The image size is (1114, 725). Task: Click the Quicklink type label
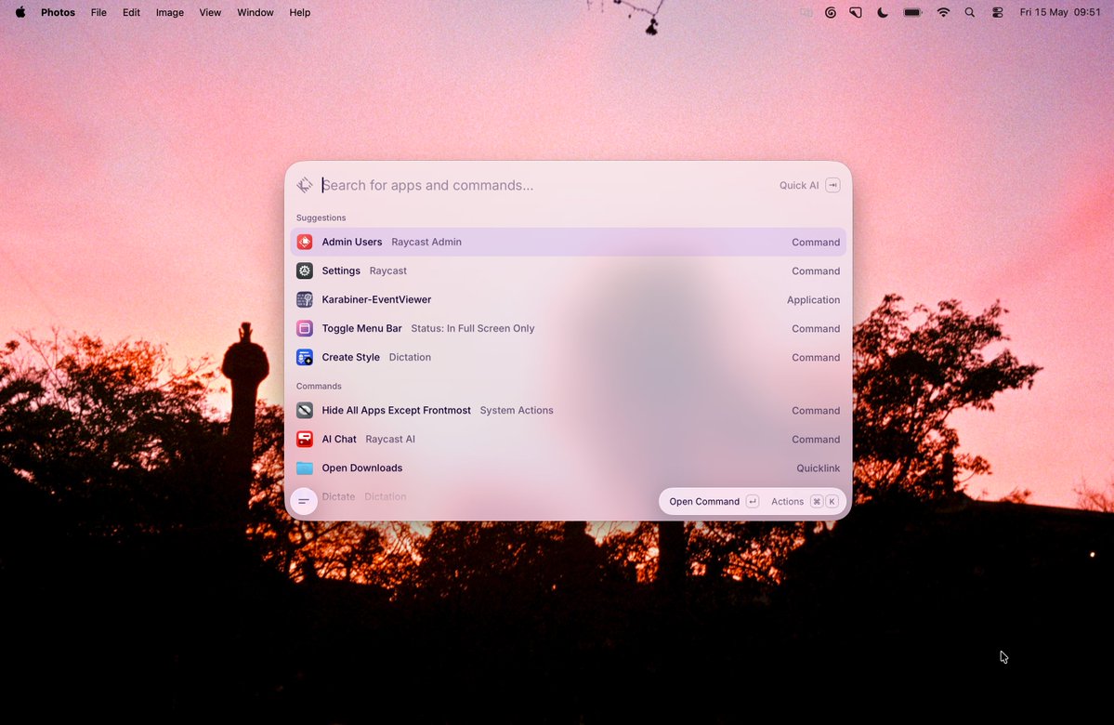818,468
